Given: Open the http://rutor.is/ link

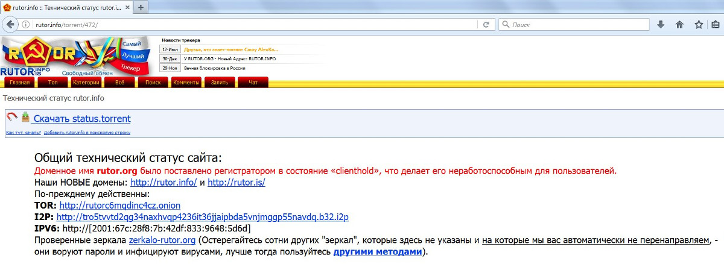Looking at the screenshot, I should pyautogui.click(x=237, y=182).
